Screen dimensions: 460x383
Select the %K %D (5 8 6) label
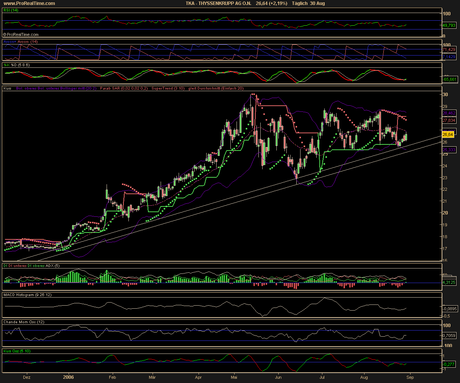pos(16,65)
